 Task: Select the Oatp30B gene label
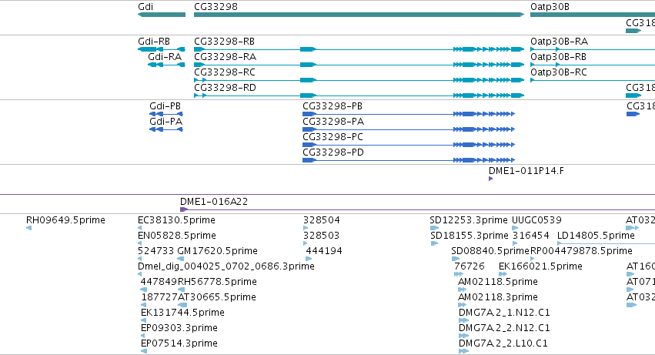550,7
